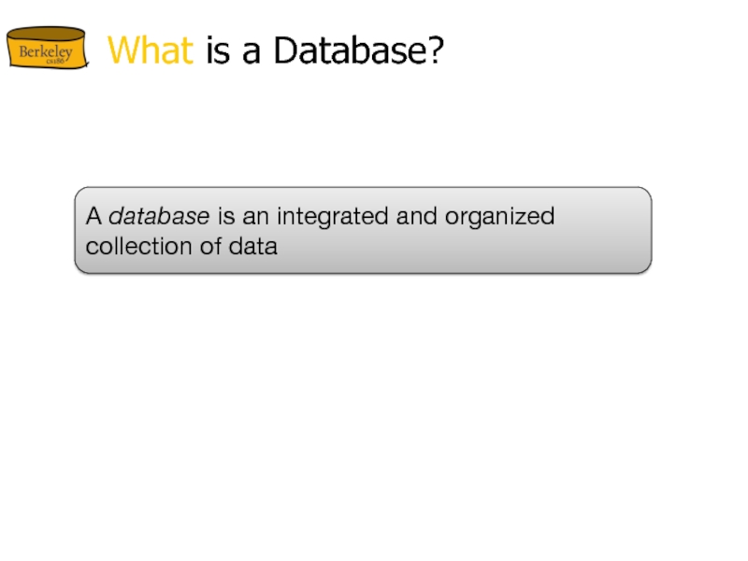
Task: Click the word "is" in the slide title
Action: tap(218, 51)
